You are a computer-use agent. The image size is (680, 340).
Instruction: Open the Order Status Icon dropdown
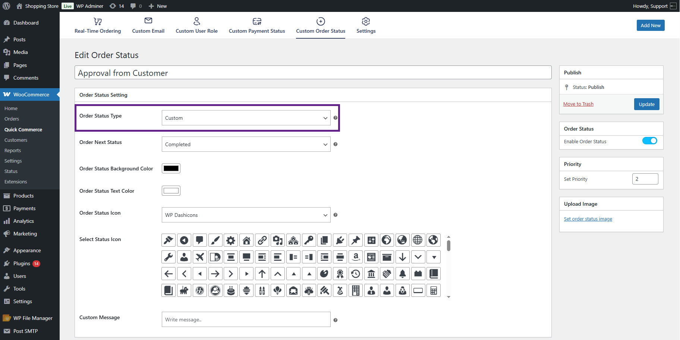point(246,215)
